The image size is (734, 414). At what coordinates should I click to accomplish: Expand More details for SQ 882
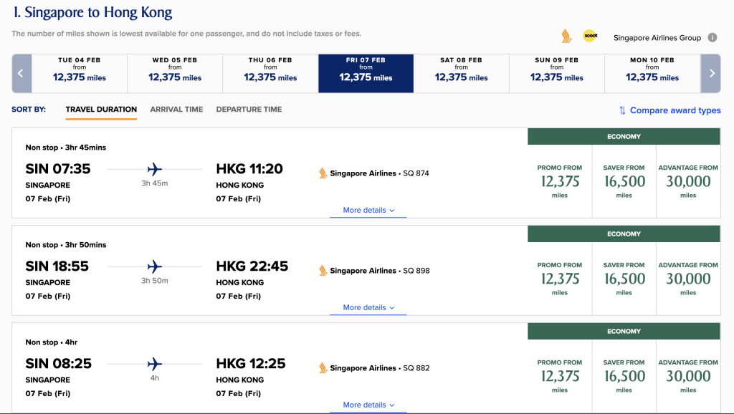pos(368,405)
